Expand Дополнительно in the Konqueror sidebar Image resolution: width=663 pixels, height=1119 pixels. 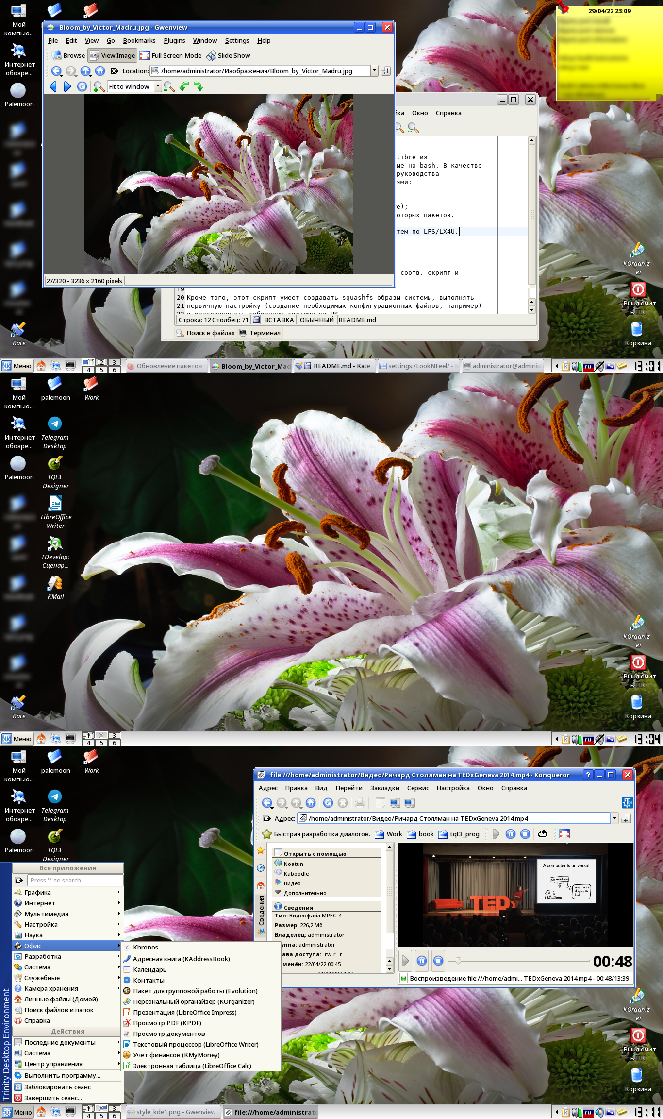click(300, 893)
